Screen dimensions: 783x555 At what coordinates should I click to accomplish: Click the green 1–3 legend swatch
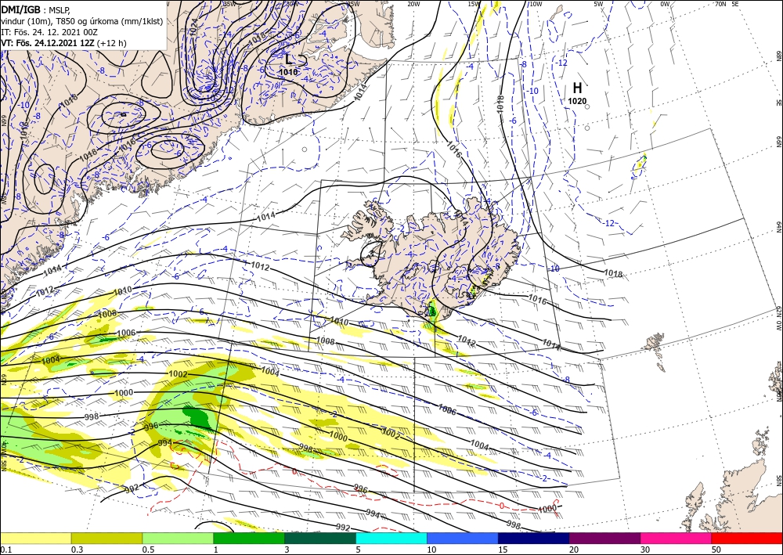[249, 538]
